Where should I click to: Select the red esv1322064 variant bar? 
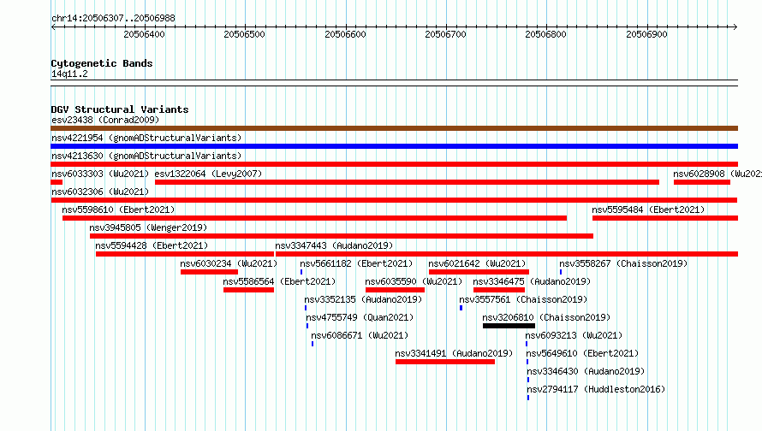408,182
